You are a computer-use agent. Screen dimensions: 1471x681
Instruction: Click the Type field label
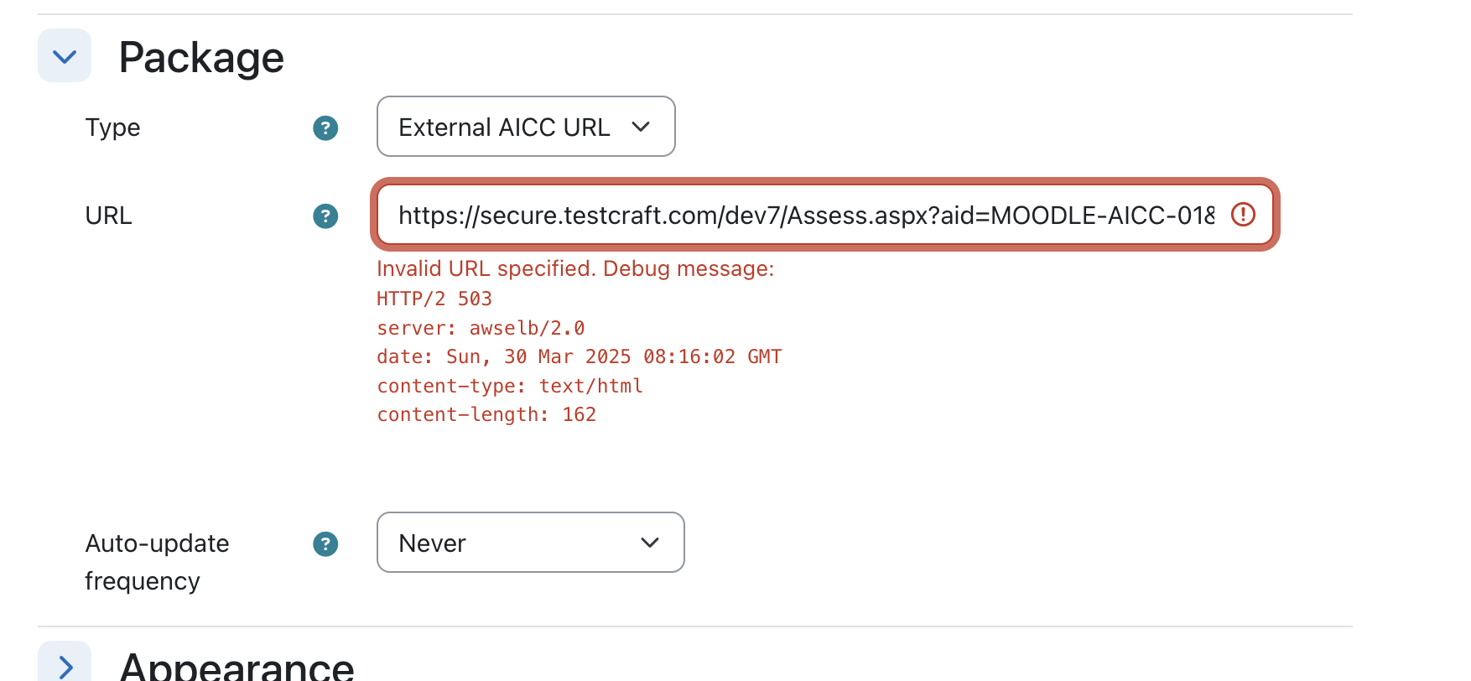[x=112, y=127]
